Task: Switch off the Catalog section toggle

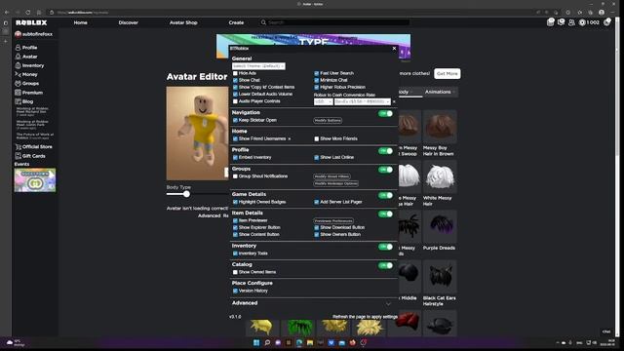Action: coord(385,265)
